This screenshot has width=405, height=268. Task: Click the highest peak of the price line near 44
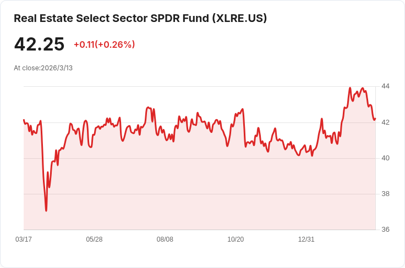[x=350, y=88]
